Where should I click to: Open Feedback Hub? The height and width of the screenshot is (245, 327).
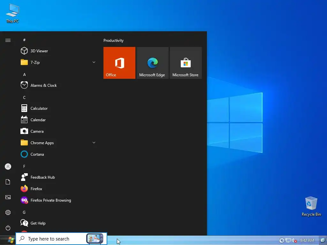(58, 177)
